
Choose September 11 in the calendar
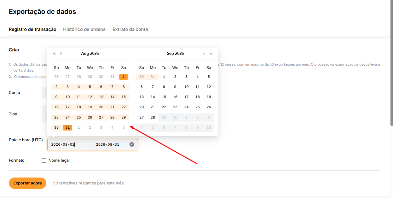198,87
